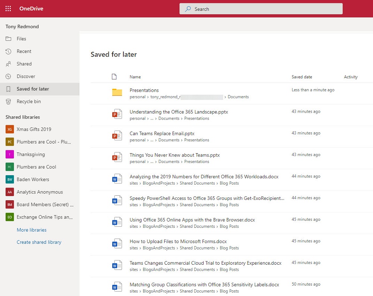Screen dimensions: 373x296
Task: Click the Presentations folder icon
Action: [x=117, y=92]
